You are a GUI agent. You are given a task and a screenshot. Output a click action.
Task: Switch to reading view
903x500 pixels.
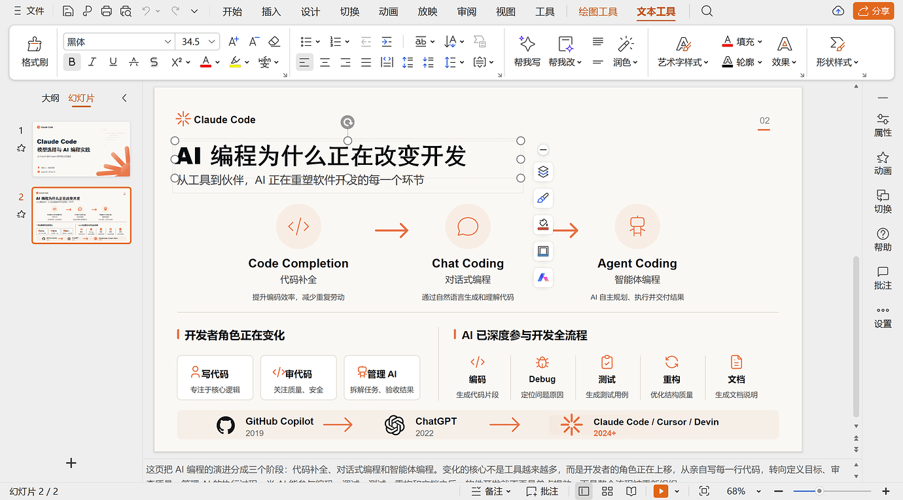[x=631, y=491]
